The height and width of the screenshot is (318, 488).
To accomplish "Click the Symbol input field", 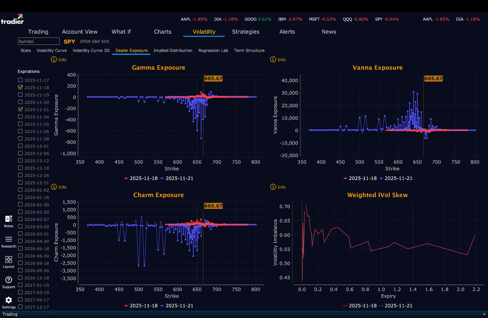I will 39,41.
